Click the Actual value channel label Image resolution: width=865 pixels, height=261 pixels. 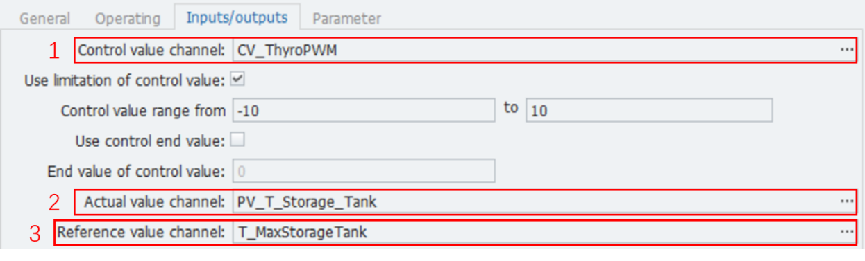click(x=155, y=201)
